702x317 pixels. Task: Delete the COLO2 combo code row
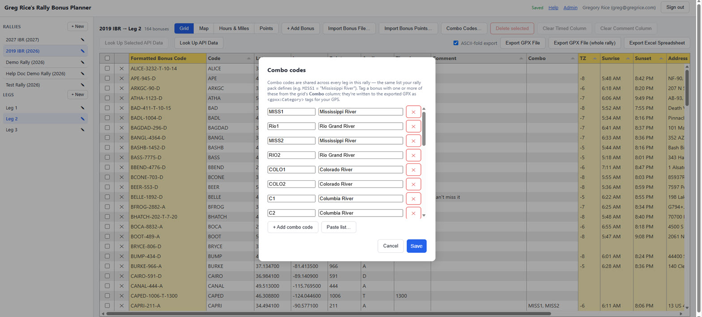point(413,184)
